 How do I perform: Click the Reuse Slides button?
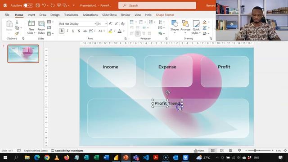(41, 27)
